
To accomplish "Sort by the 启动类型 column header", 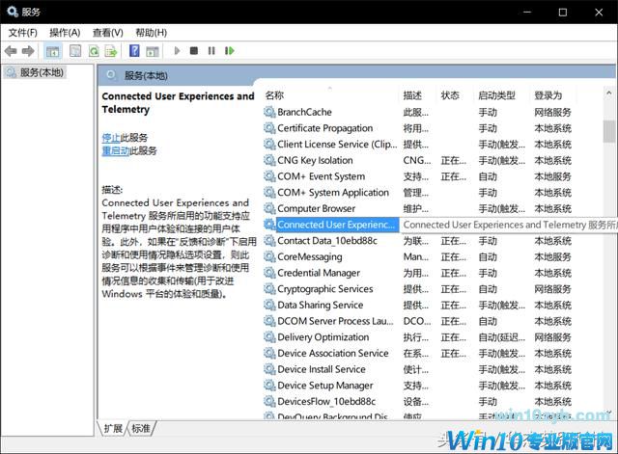I will coord(496,95).
